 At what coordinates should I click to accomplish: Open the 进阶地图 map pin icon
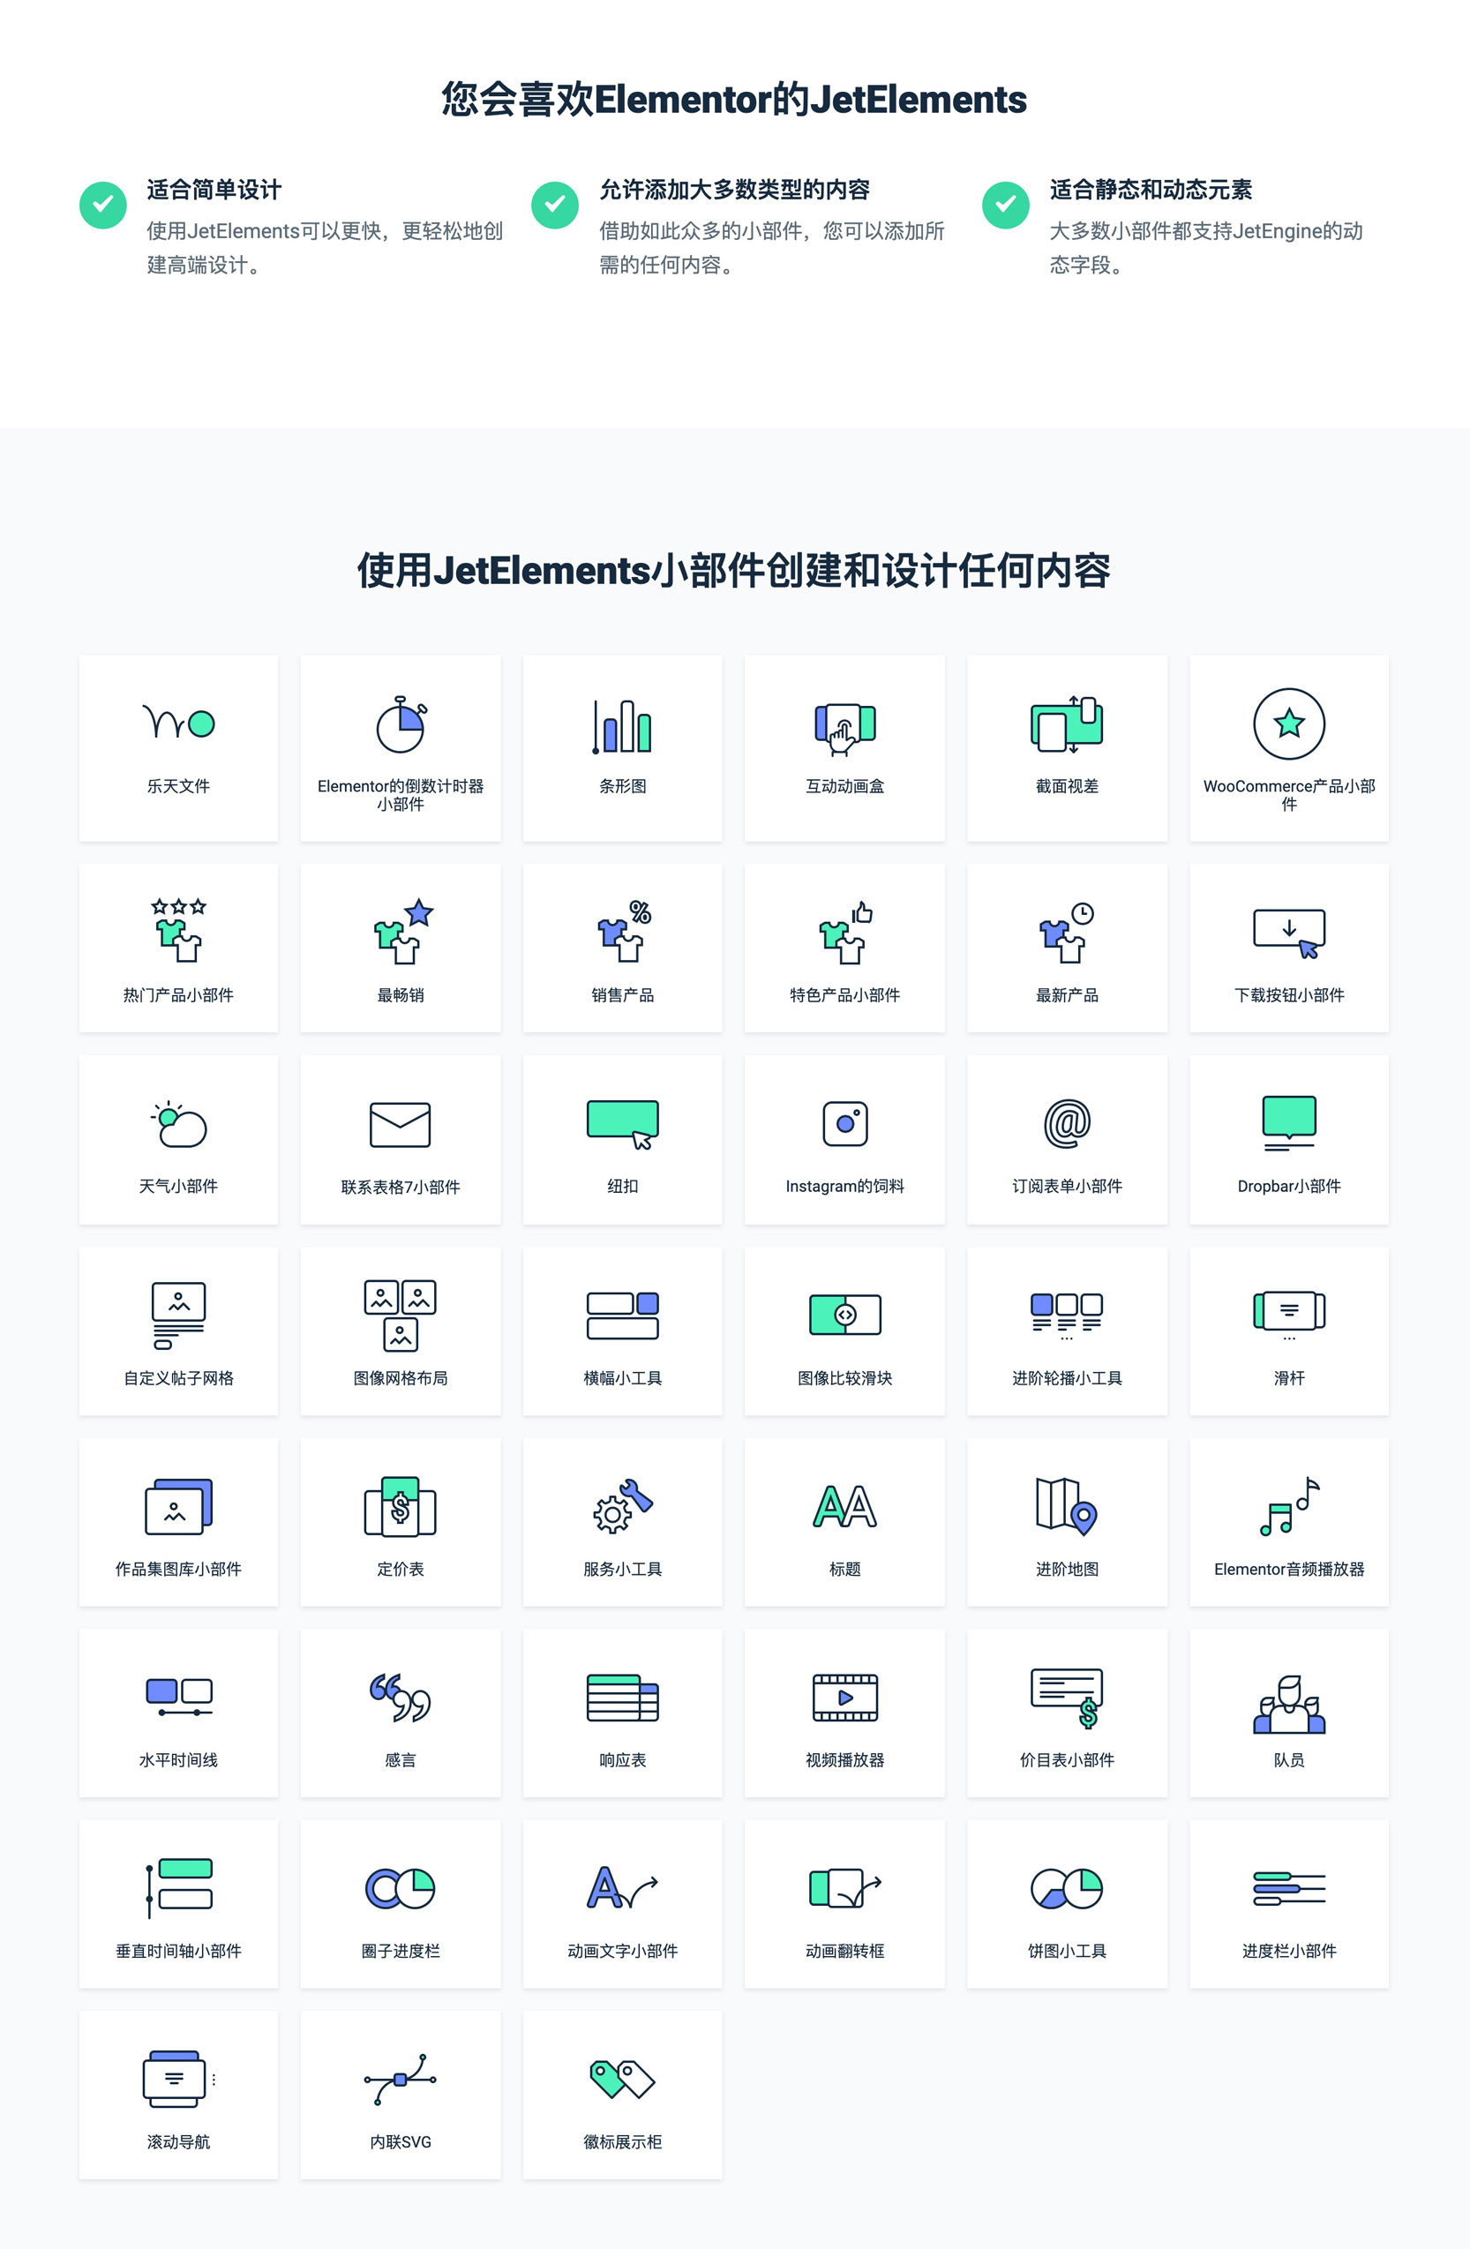1067,1506
